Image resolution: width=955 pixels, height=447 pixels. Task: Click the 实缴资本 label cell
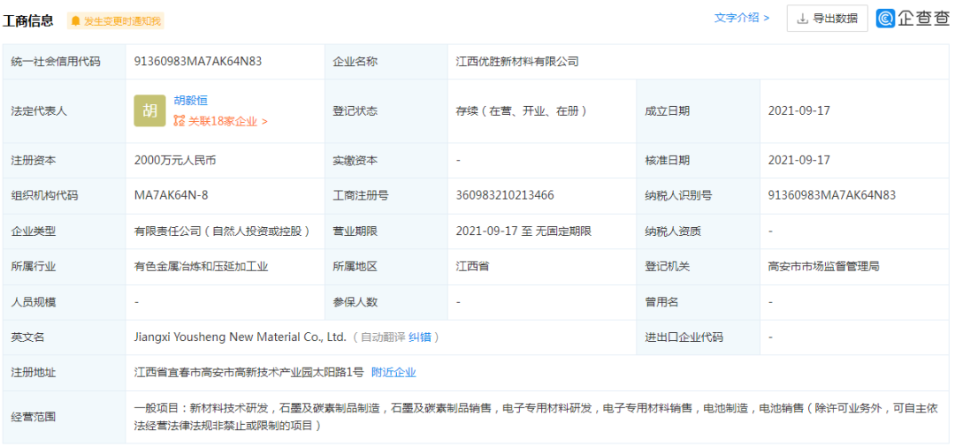click(x=386, y=161)
